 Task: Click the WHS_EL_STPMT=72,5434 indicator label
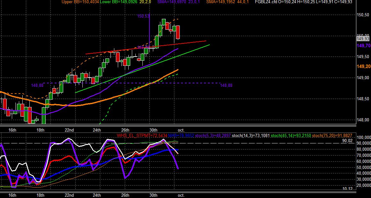coord(142,135)
